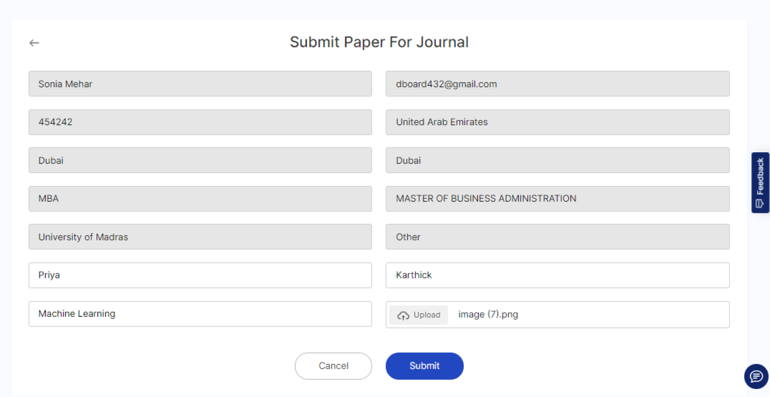This screenshot has height=397, width=770.
Task: Select the dboard432@gmail.com email field
Action: 557,84
